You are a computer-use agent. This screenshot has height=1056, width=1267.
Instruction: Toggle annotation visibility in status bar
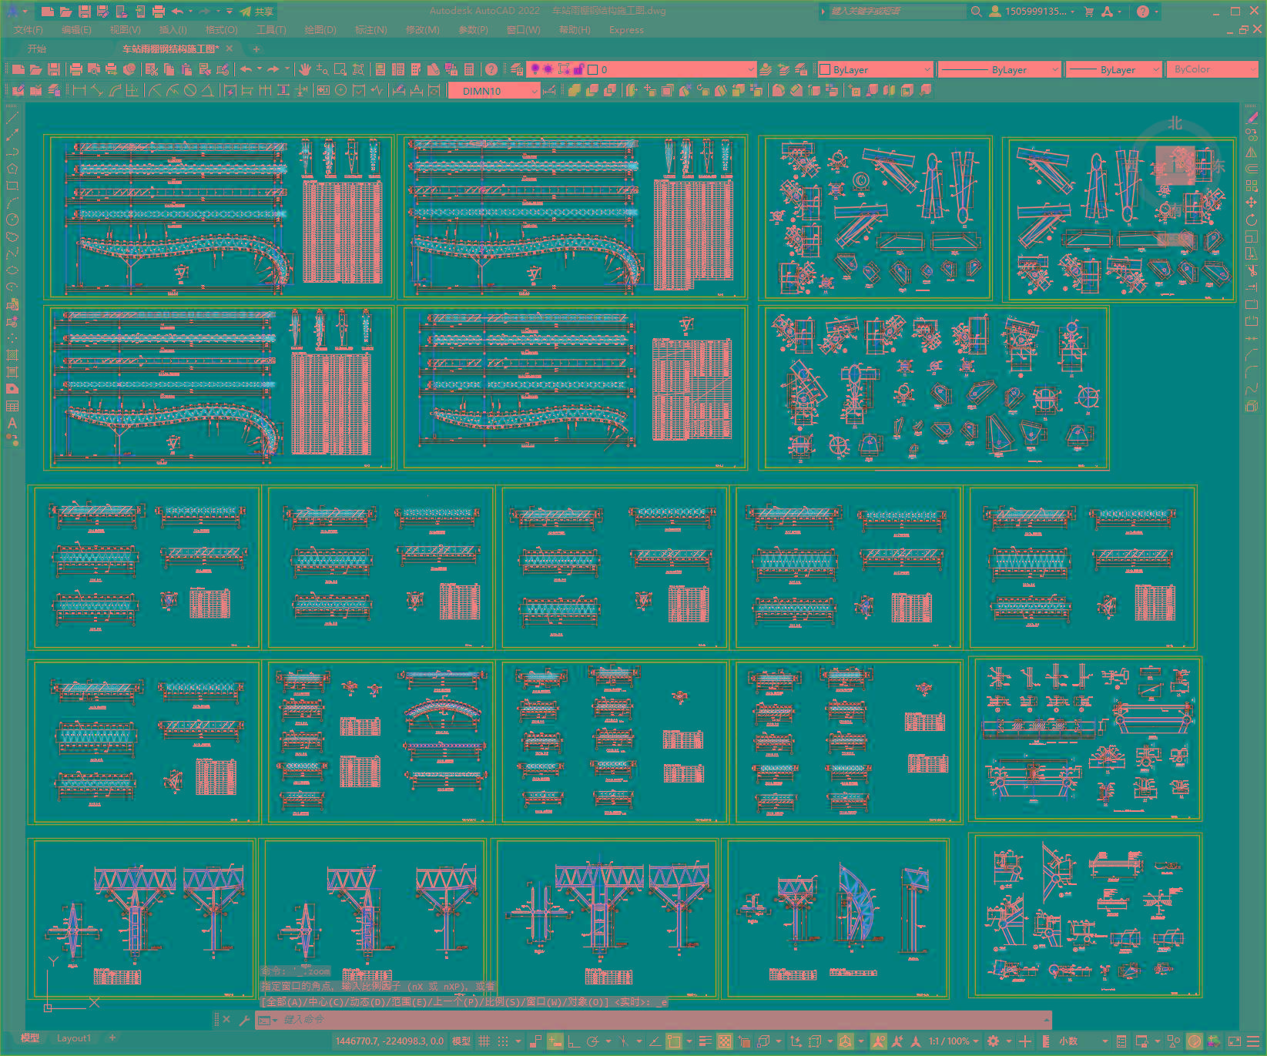coord(879,1041)
